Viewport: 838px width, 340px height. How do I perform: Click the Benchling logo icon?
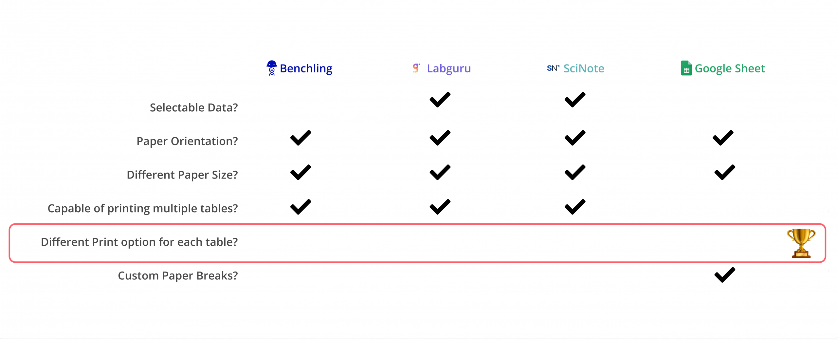point(271,68)
